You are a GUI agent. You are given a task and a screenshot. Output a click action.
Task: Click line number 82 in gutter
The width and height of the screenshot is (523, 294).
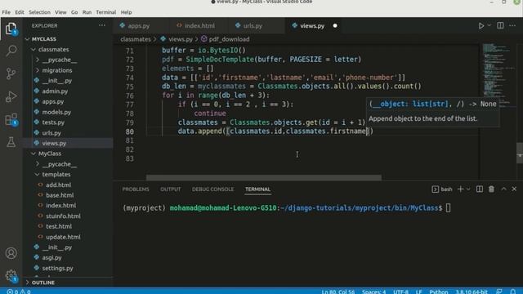[129, 149]
